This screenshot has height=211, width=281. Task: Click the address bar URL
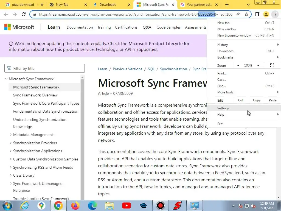point(136,14)
